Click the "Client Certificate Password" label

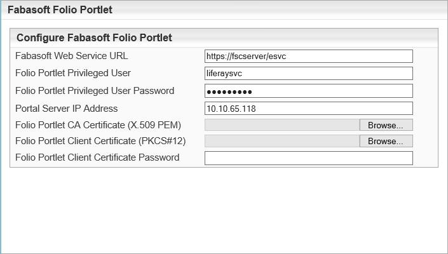97,157
